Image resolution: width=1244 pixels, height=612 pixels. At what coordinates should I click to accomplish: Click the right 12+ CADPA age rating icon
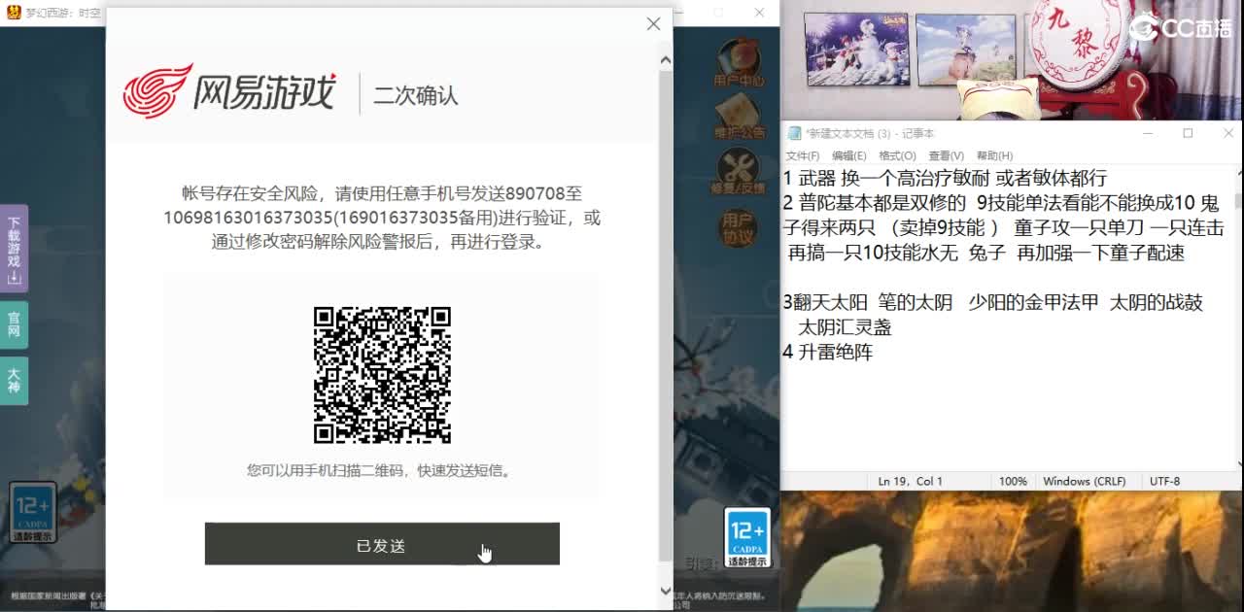click(747, 537)
